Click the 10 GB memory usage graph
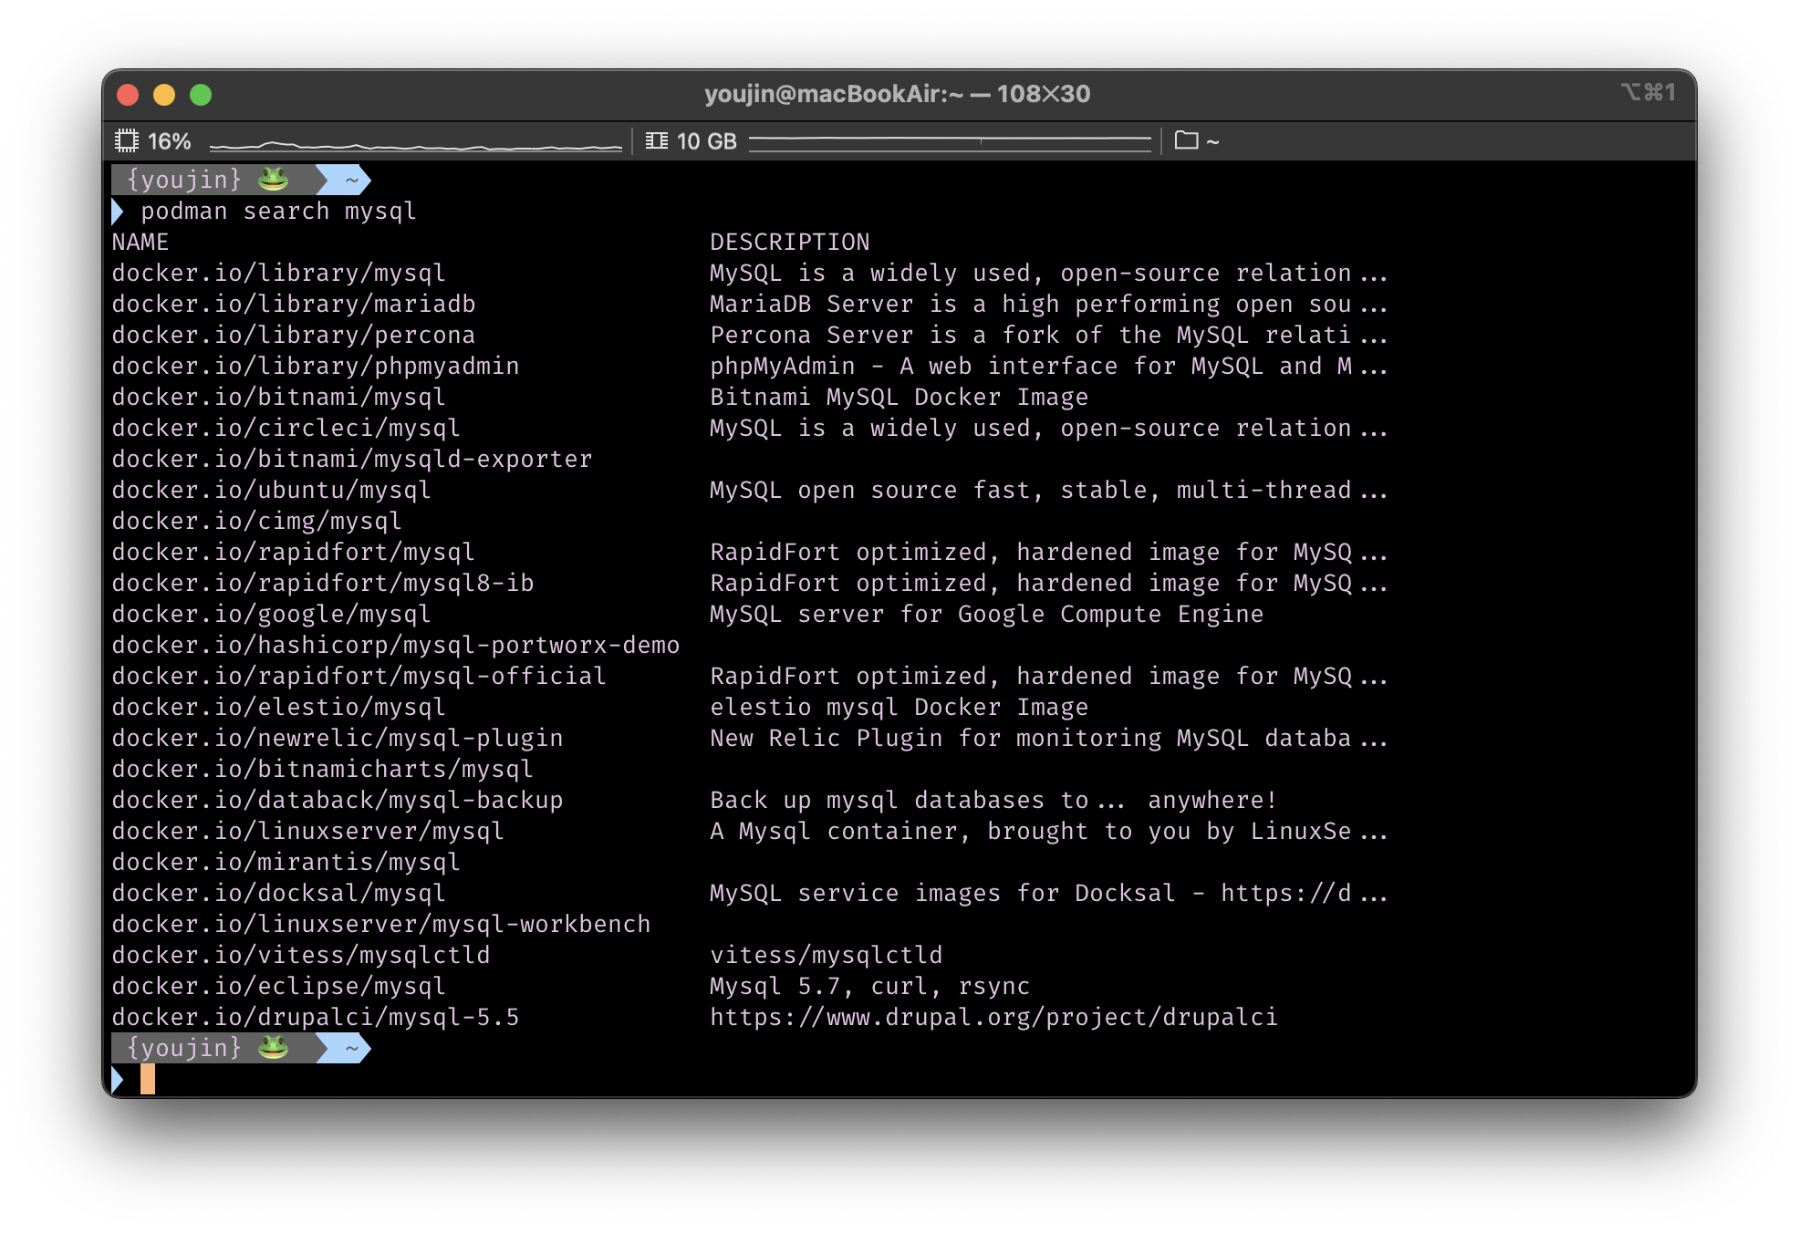Viewport: 1799px width, 1233px height. click(x=949, y=141)
